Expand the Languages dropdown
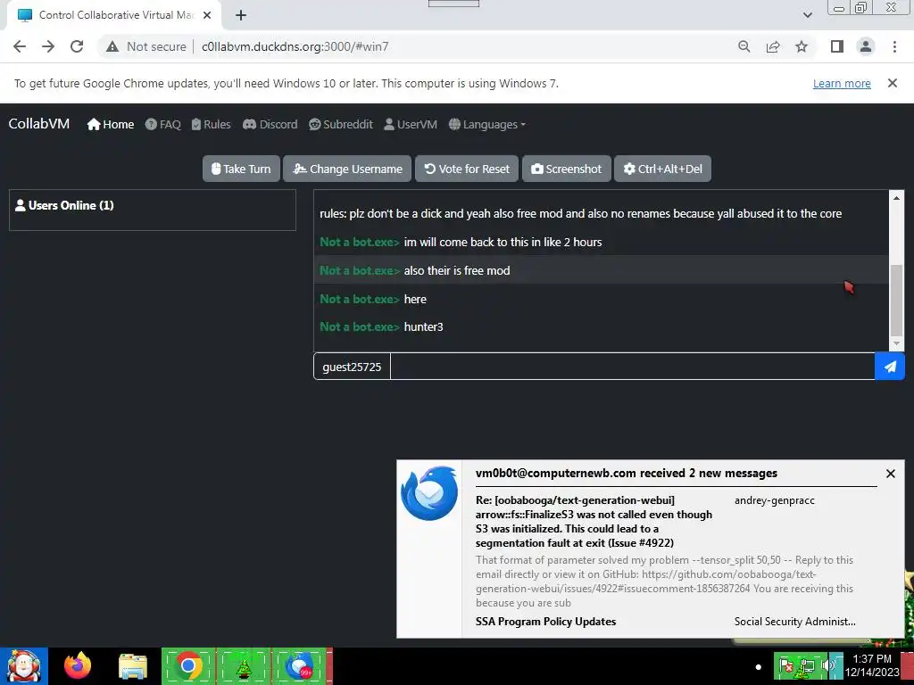The image size is (914, 685). [487, 124]
